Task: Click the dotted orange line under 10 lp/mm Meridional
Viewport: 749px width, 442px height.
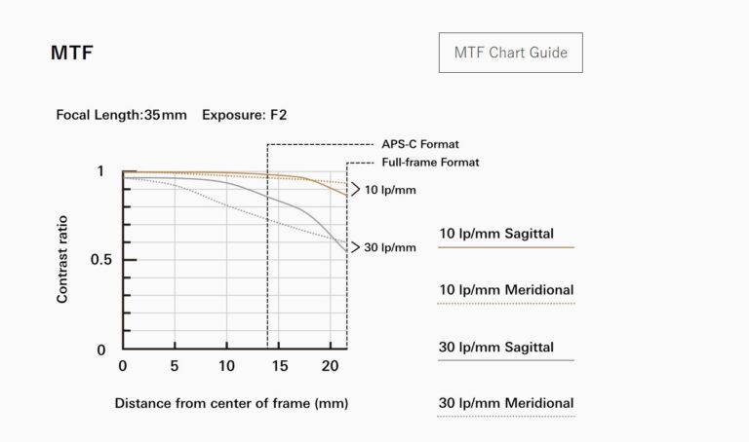Action: 506,304
